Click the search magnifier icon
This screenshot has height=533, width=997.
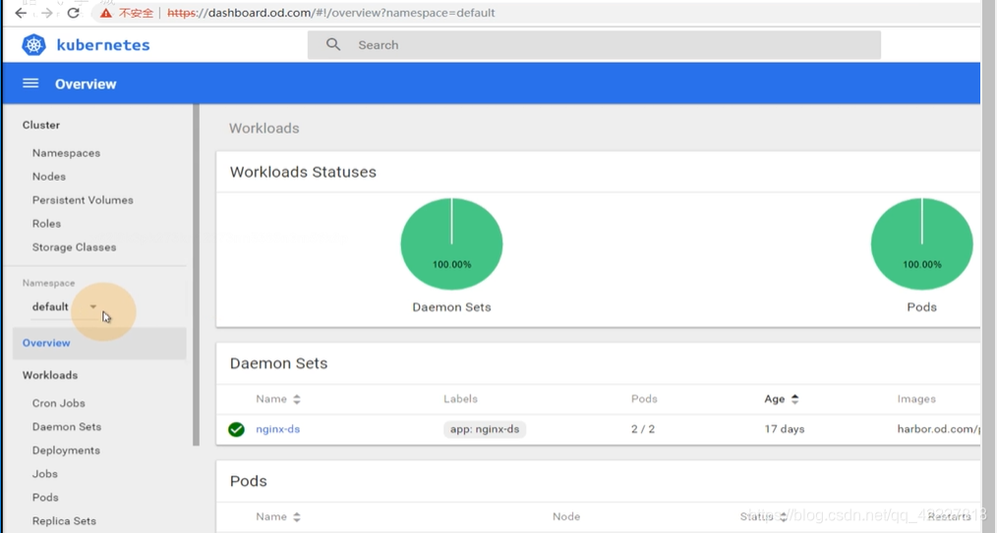(333, 44)
